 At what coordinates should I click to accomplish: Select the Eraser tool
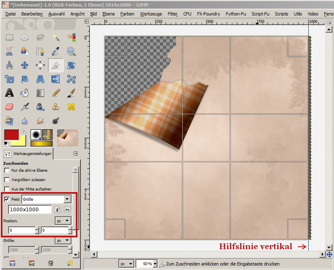pyautogui.click(x=9, y=107)
